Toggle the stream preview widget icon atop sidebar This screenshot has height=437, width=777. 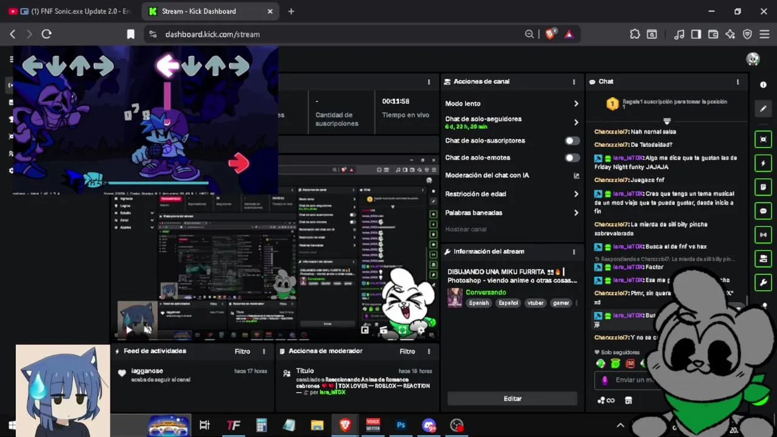click(x=763, y=140)
